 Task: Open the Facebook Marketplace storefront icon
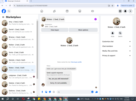coord(80,11)
